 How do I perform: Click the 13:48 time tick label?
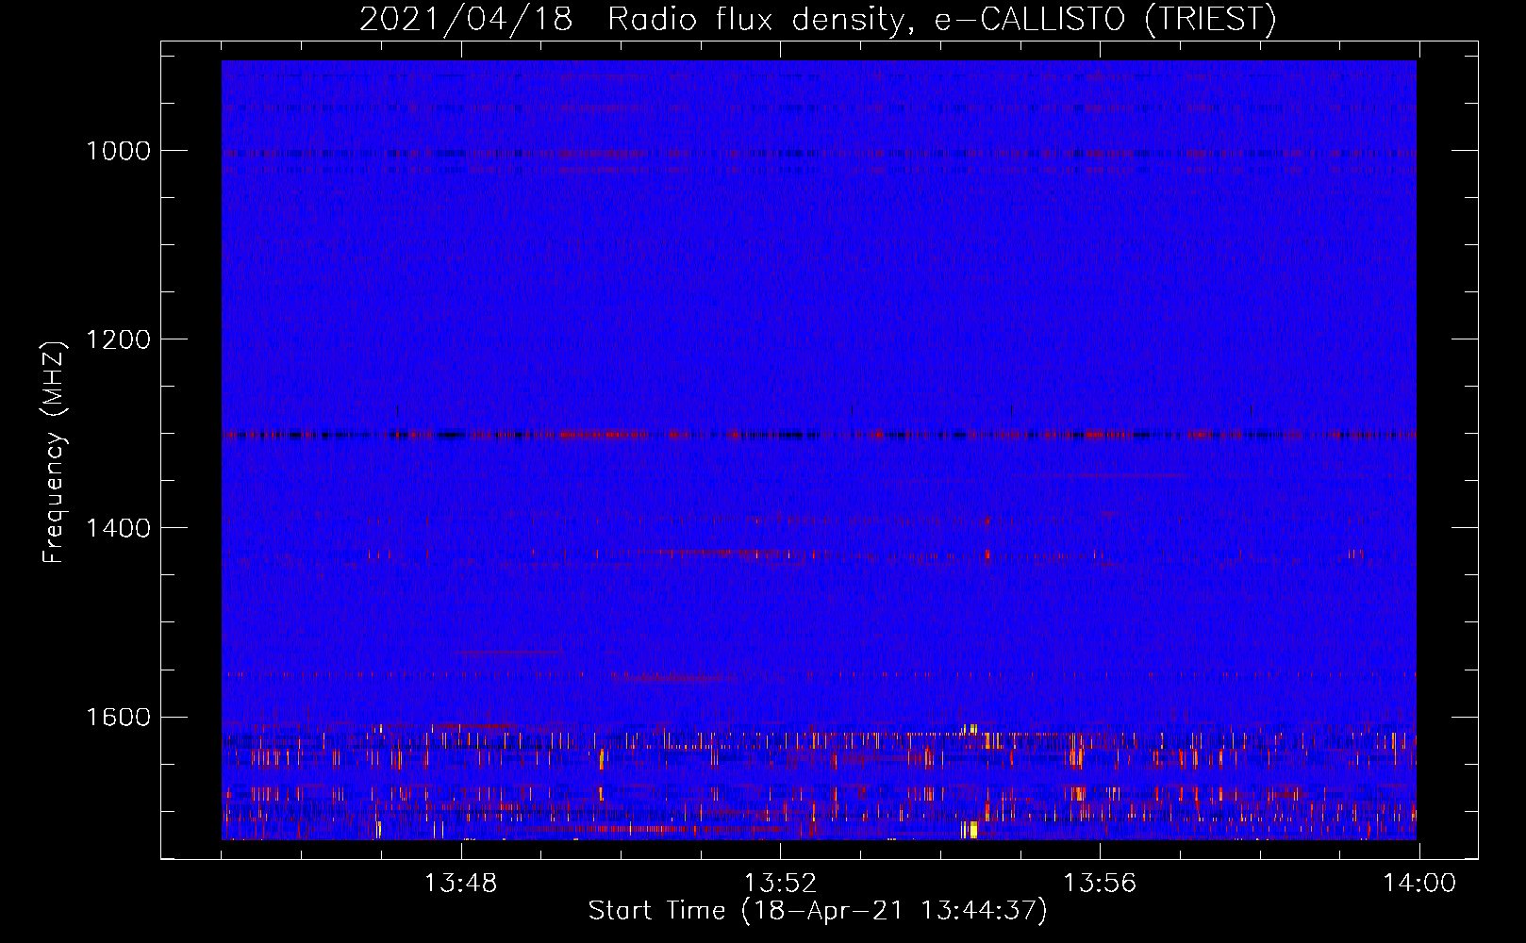pyautogui.click(x=460, y=884)
